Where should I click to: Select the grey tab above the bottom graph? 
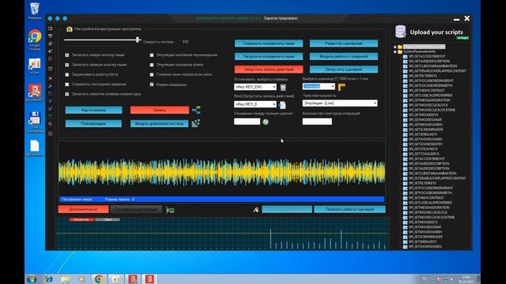pyautogui.click(x=108, y=219)
